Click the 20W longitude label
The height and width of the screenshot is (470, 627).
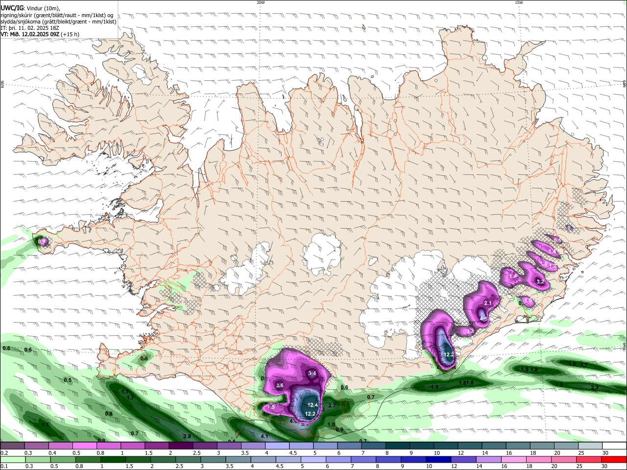tap(261, 2)
